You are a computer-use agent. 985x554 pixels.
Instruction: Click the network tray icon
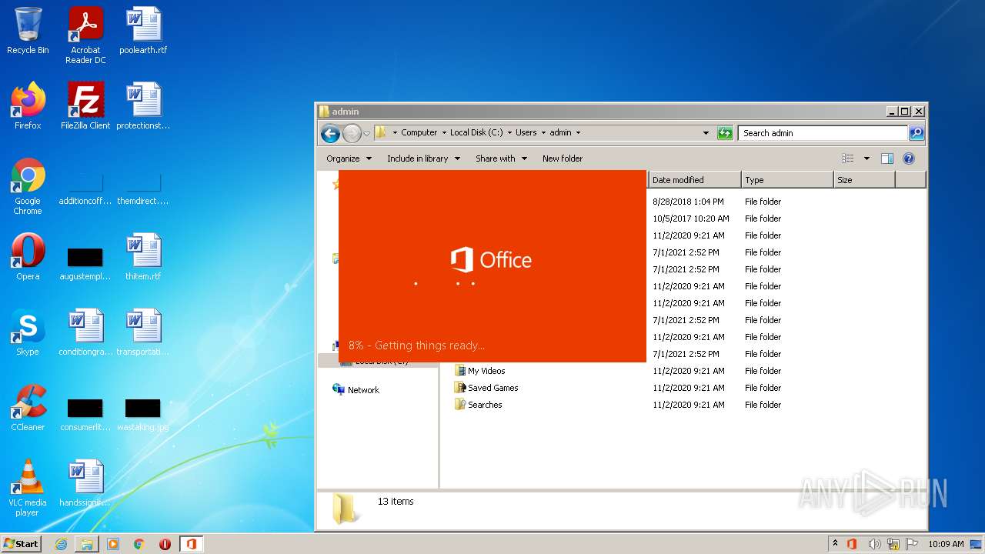click(894, 544)
